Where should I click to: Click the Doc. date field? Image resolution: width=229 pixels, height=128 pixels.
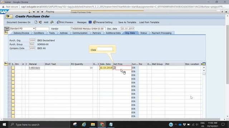click(127, 29)
